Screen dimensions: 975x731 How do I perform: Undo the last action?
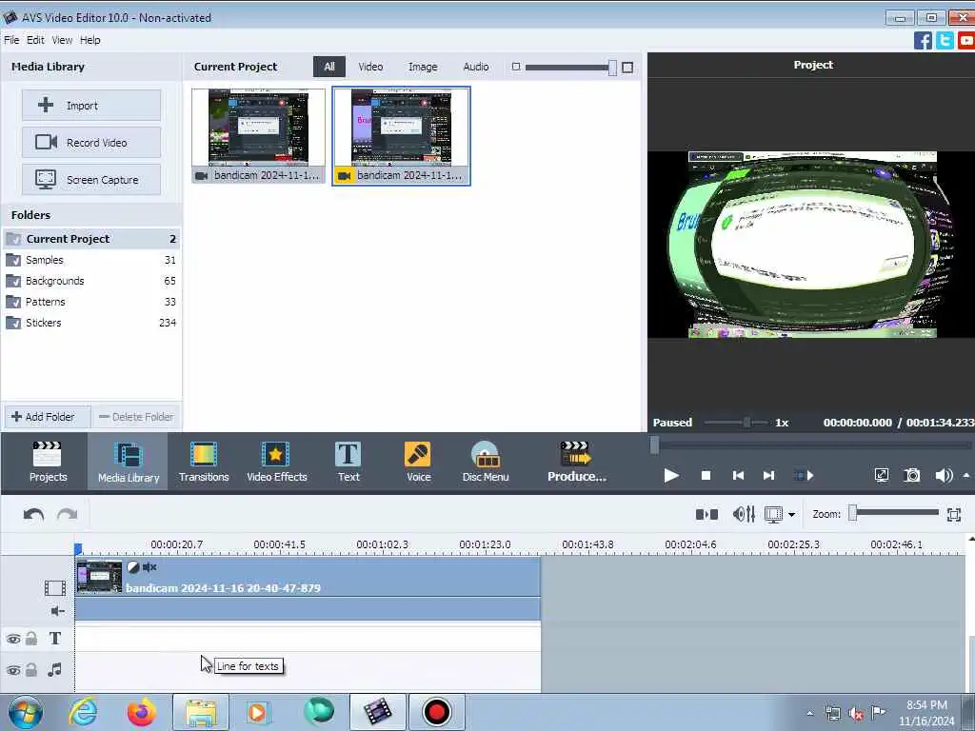33,515
